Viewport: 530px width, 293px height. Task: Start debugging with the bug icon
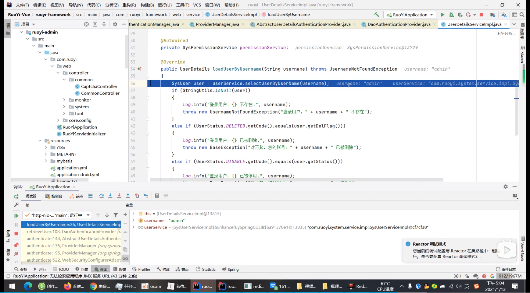pyautogui.click(x=451, y=15)
